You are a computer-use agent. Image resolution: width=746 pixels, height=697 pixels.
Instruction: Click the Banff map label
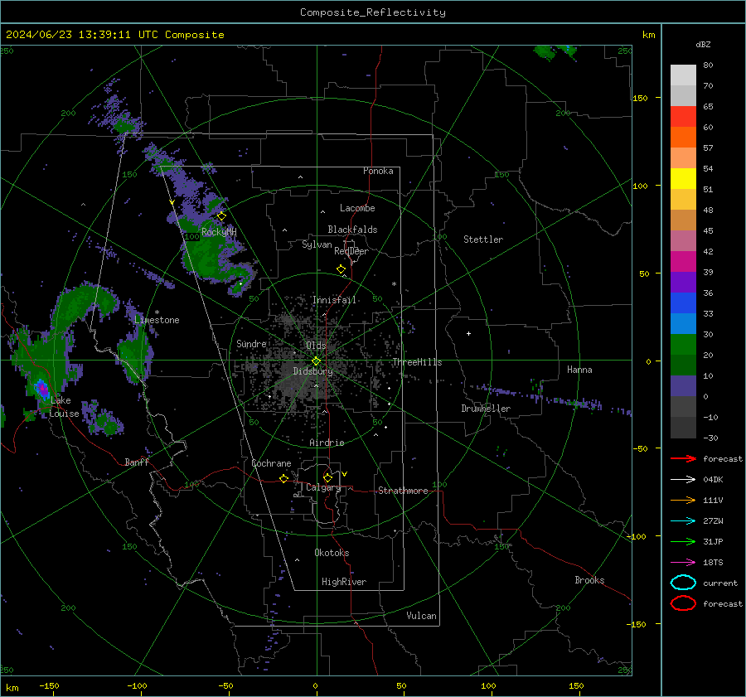pyautogui.click(x=137, y=462)
